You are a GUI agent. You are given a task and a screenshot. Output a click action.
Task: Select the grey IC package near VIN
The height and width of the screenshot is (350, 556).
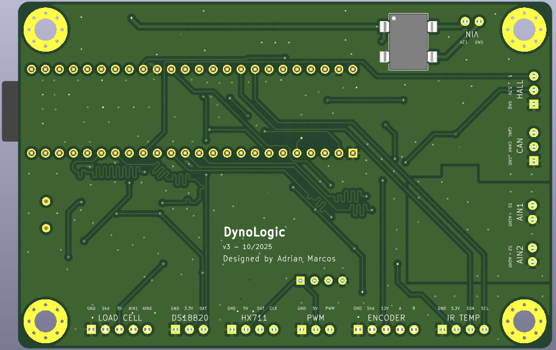(408, 42)
